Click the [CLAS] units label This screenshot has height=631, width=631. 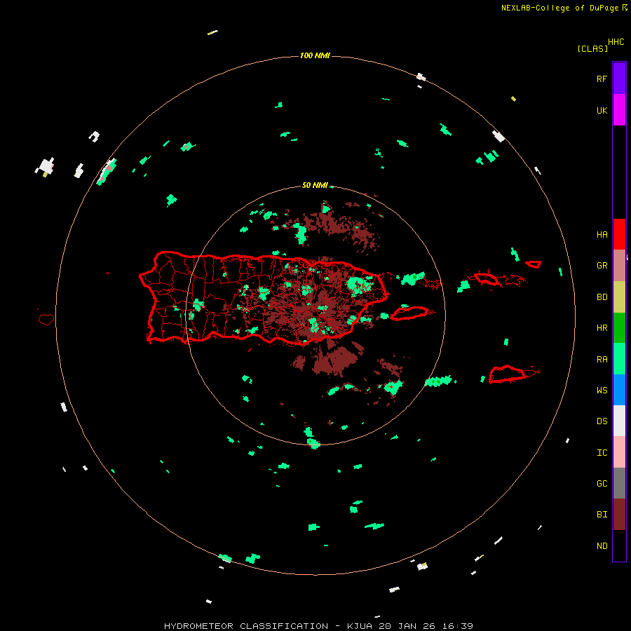592,48
